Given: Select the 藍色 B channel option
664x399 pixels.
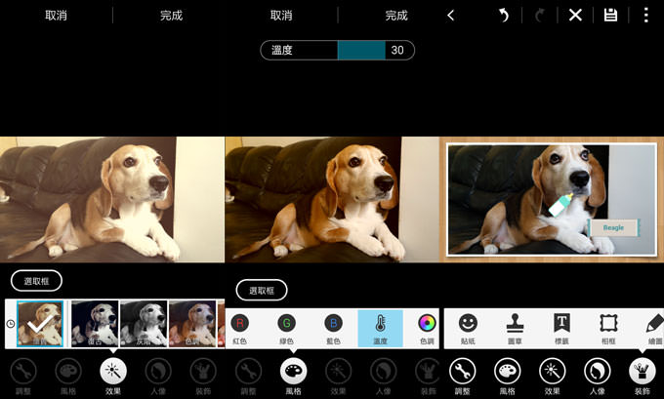Looking at the screenshot, I should [333, 328].
